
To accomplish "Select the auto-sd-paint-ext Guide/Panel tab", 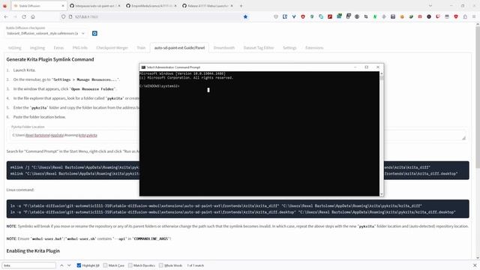I will point(179,48).
